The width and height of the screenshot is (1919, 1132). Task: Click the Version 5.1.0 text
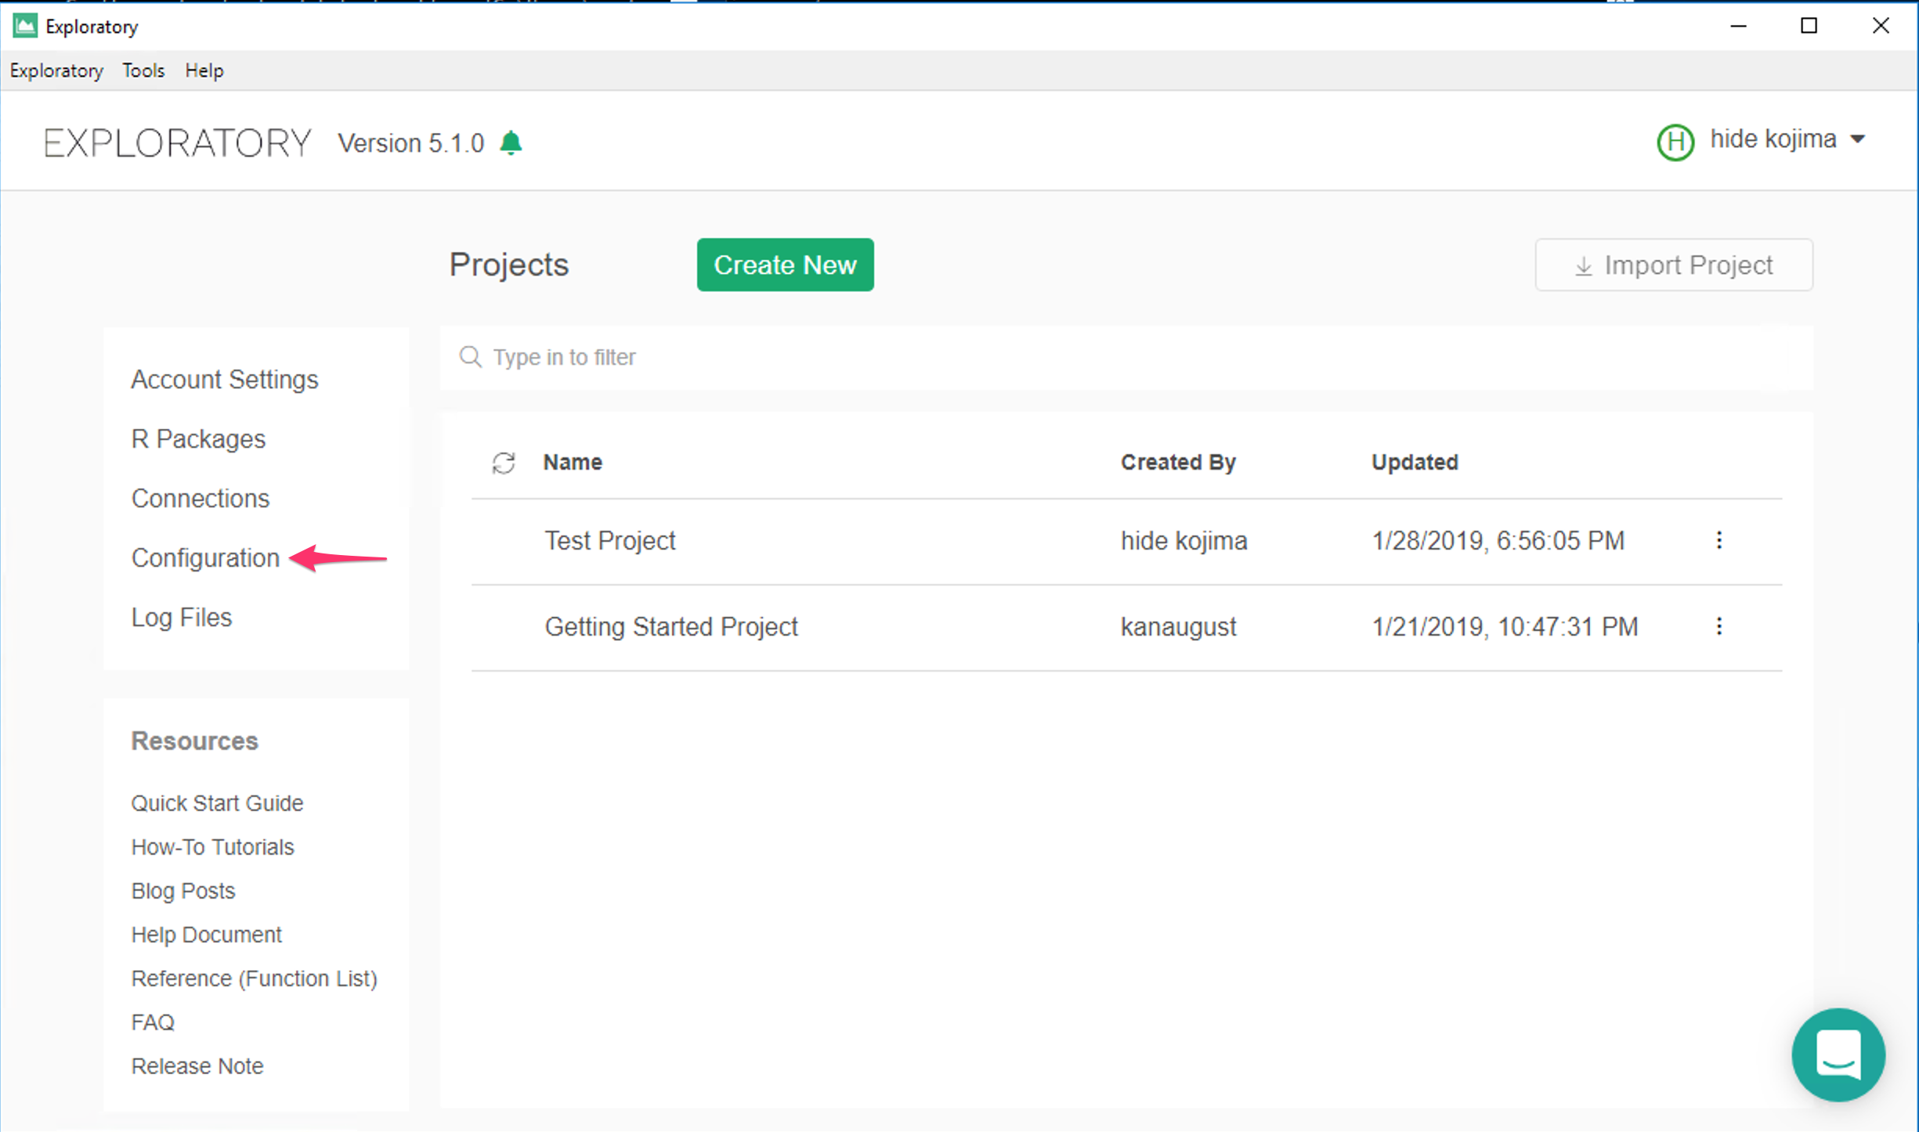[x=411, y=143]
